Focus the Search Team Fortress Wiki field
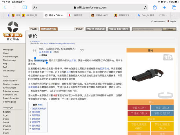 [x=147, y=30]
